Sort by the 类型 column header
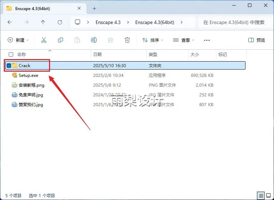 coord(153,54)
